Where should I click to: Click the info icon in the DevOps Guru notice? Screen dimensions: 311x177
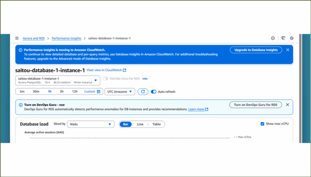click(20, 105)
